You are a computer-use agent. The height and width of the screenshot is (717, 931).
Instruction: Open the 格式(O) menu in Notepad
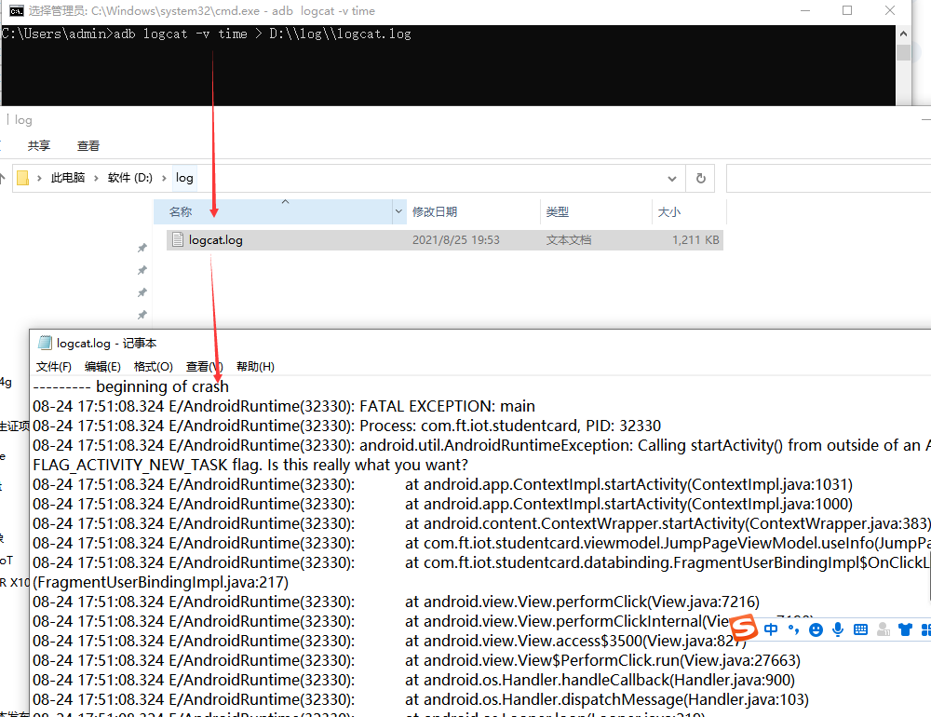pos(153,366)
